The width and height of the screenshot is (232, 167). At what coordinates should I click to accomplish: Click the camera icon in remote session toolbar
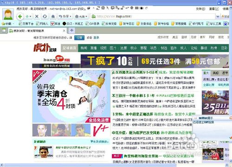[x=141, y=8]
